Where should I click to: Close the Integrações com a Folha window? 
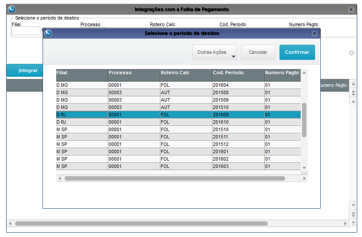[351, 10]
